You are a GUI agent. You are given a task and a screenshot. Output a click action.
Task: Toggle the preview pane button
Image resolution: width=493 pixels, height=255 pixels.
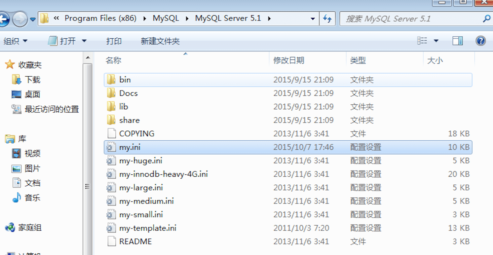point(458,41)
